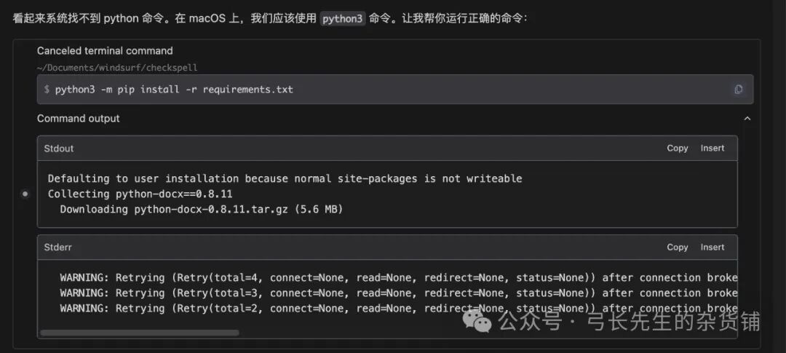Click the step status dot left of Stdout
The height and width of the screenshot is (353, 786).
(25, 194)
